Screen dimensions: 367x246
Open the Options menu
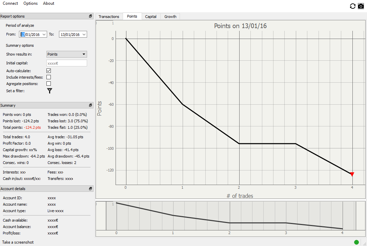click(x=30, y=3)
